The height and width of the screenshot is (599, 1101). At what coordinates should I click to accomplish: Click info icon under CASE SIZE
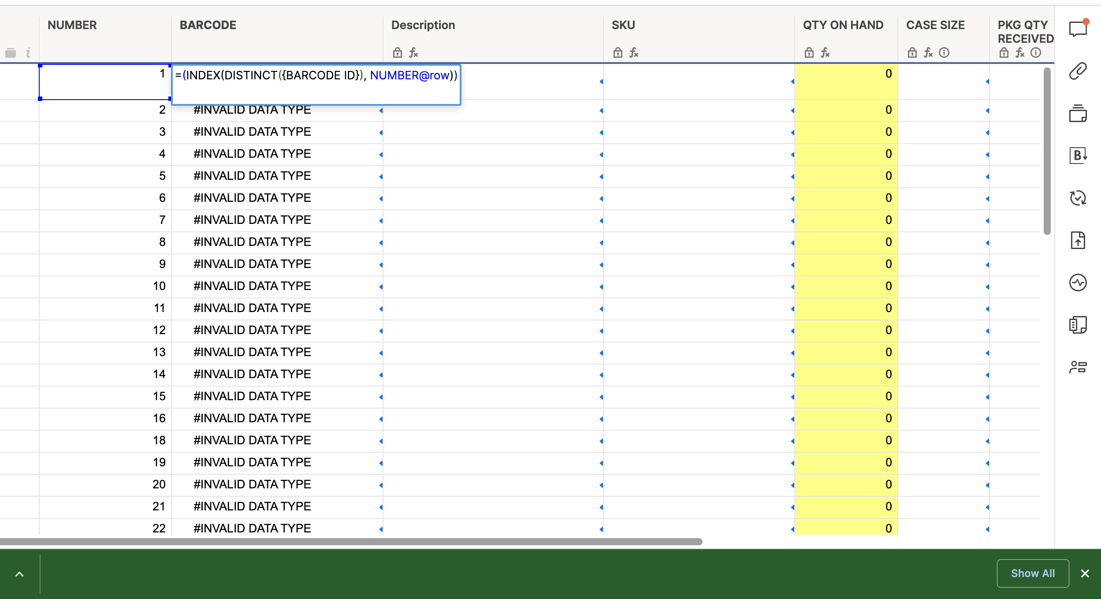(944, 53)
